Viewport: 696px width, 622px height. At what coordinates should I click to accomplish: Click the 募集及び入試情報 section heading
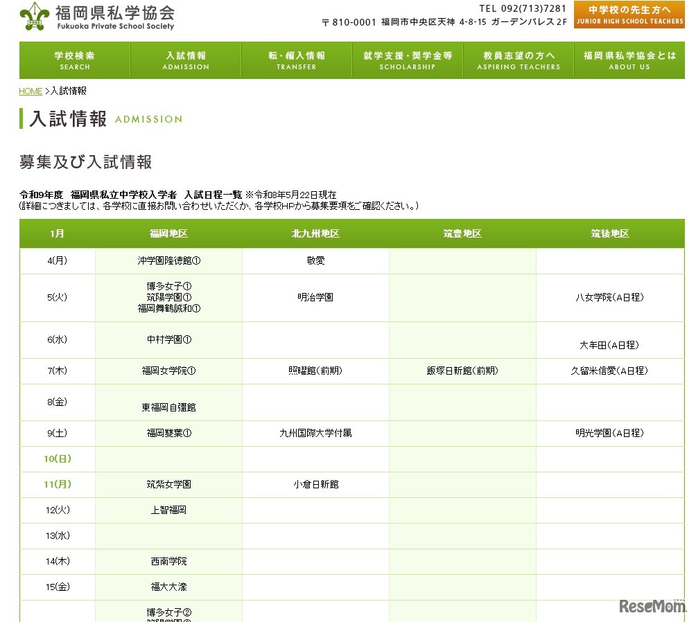point(86,162)
